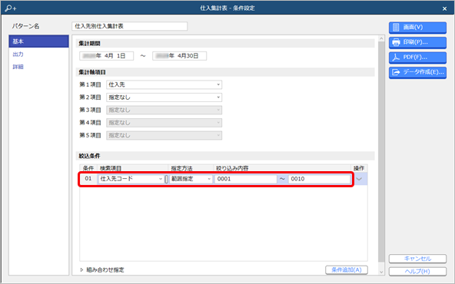The image size is (455, 284).
Task: Click the range start field 0001
Action: pyautogui.click(x=246, y=179)
